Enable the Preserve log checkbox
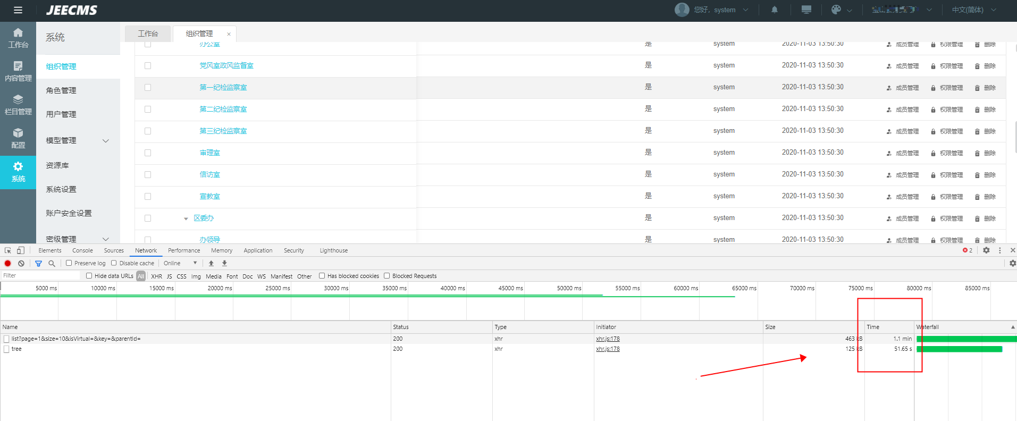Screen dimensions: 1017x421 coord(69,263)
